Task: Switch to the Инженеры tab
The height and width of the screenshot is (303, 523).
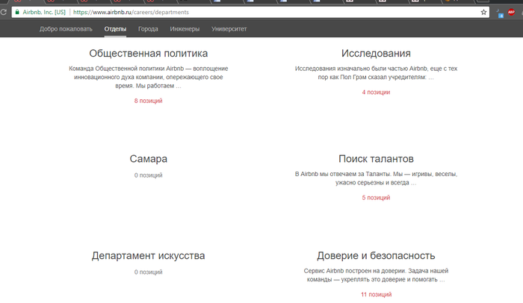Action: (185, 29)
